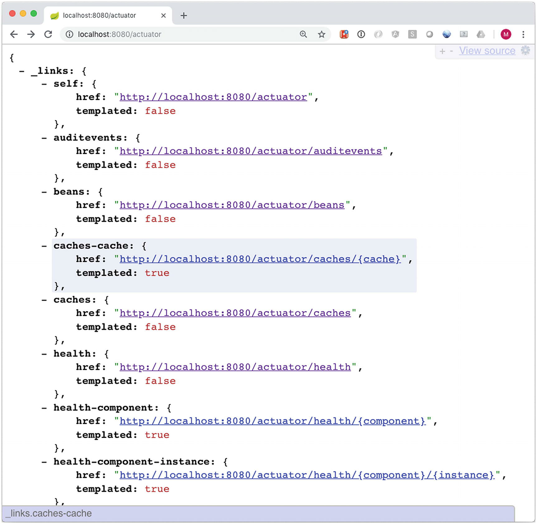This screenshot has width=537, height=524.
Task: Collapse the _links node
Action: click(x=22, y=71)
